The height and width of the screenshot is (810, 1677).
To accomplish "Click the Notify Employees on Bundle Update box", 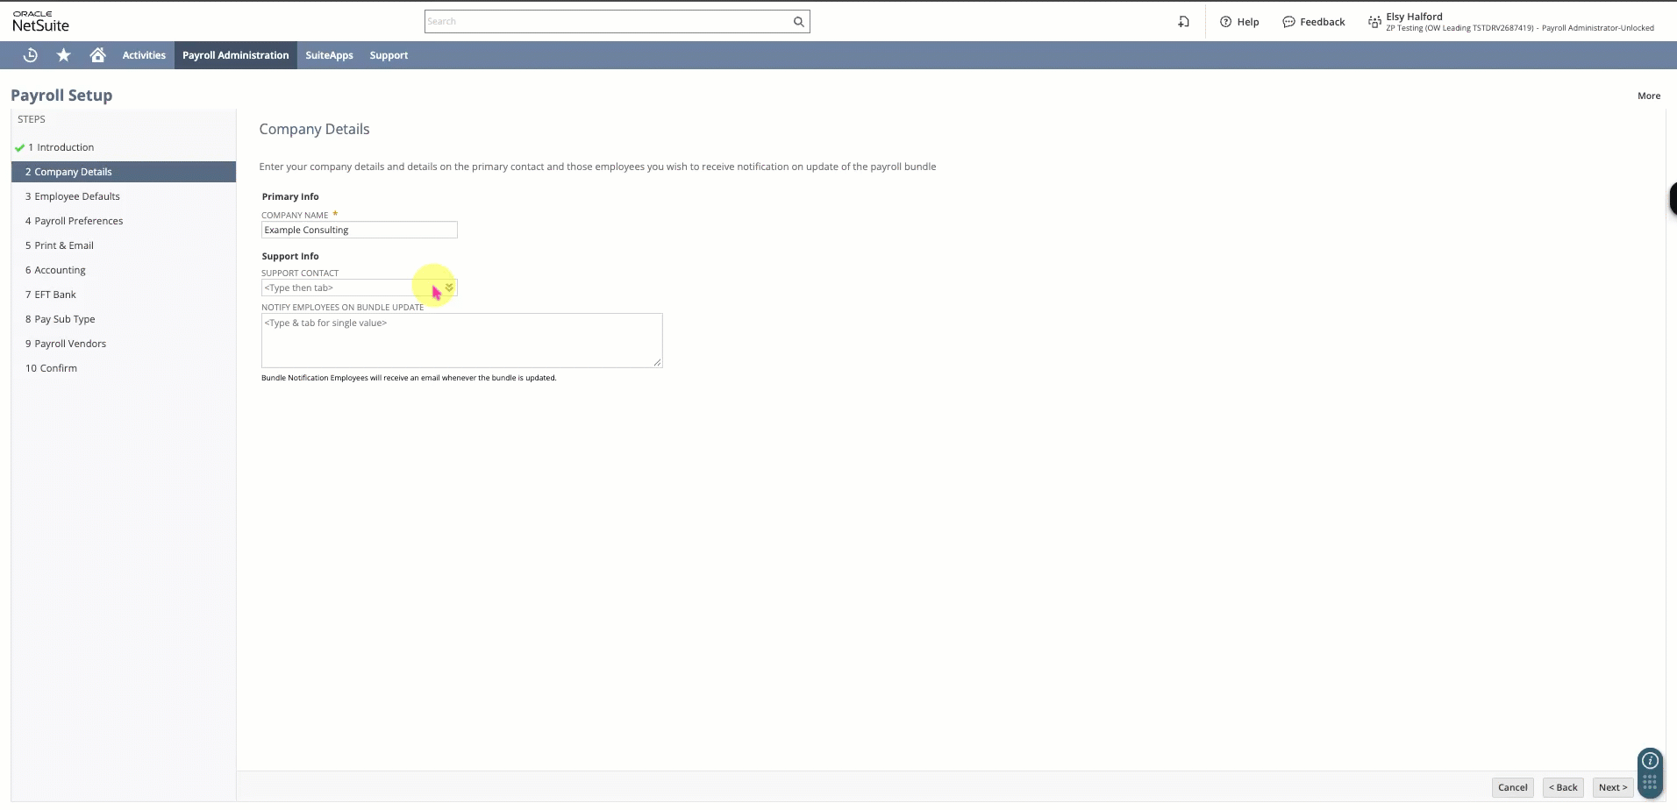I will (461, 340).
